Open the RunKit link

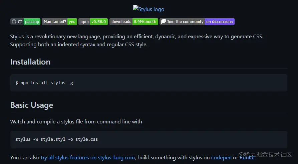247,158
